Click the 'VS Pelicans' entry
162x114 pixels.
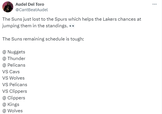click(x=15, y=85)
